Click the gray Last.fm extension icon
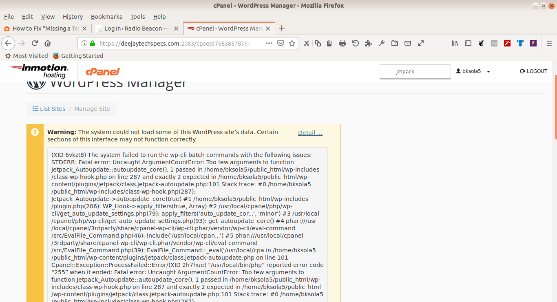Viewport: 557px width, 302px height. coord(494,43)
